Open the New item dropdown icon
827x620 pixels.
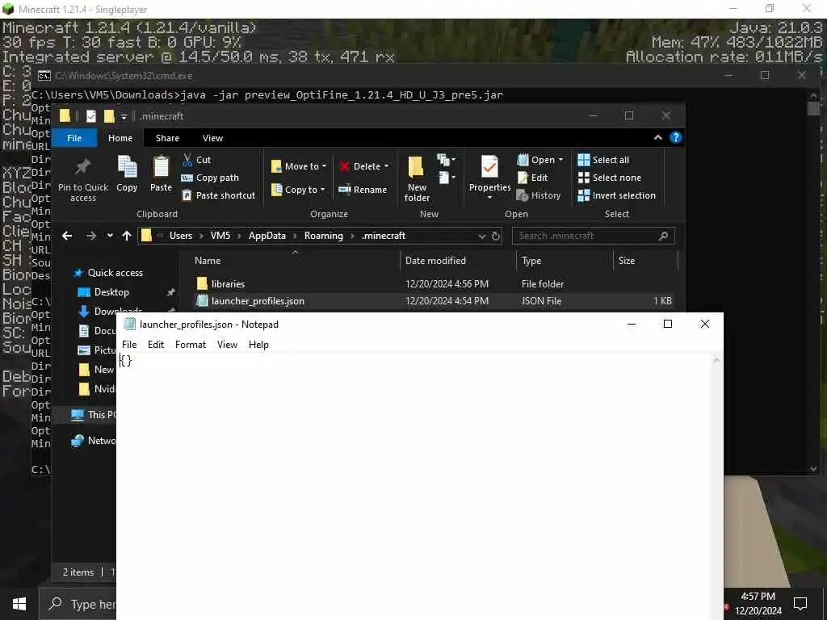[446, 159]
